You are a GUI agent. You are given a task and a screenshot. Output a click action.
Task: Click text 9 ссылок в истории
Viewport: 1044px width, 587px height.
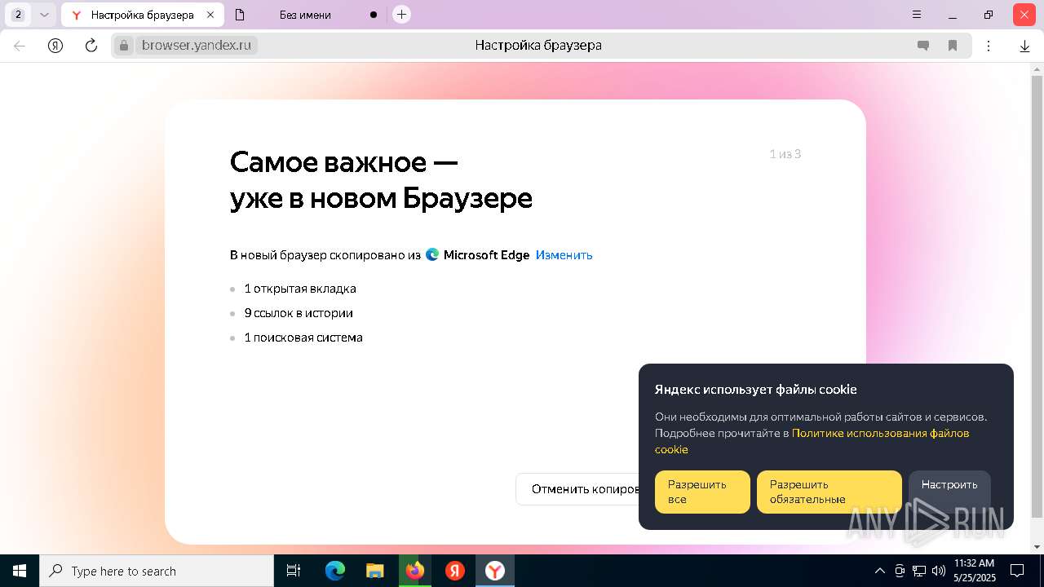(x=299, y=313)
